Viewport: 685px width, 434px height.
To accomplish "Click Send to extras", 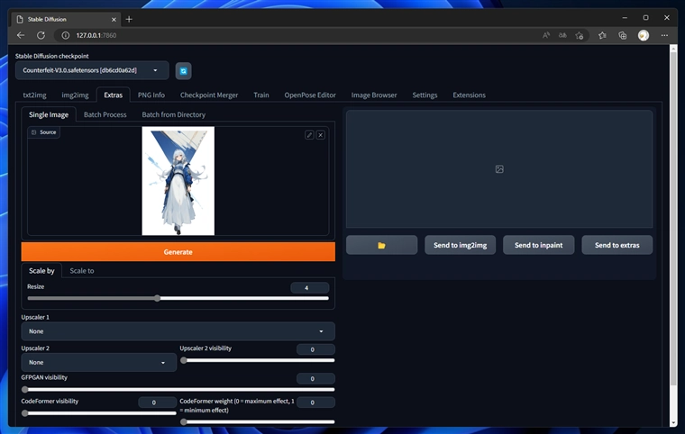I will 616,245.
